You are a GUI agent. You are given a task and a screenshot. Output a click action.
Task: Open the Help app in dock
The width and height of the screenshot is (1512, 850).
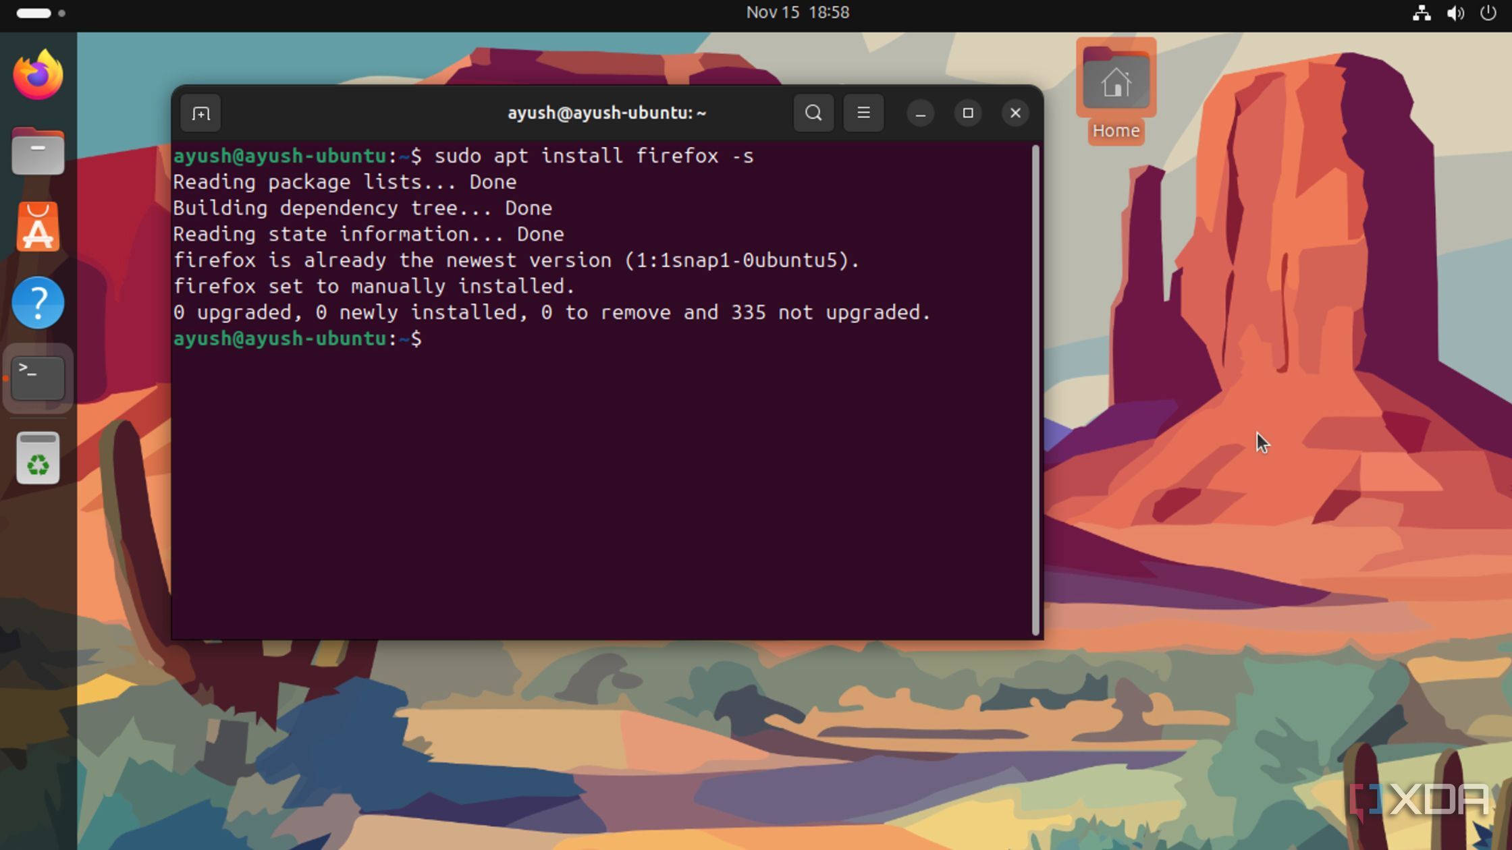(x=38, y=303)
